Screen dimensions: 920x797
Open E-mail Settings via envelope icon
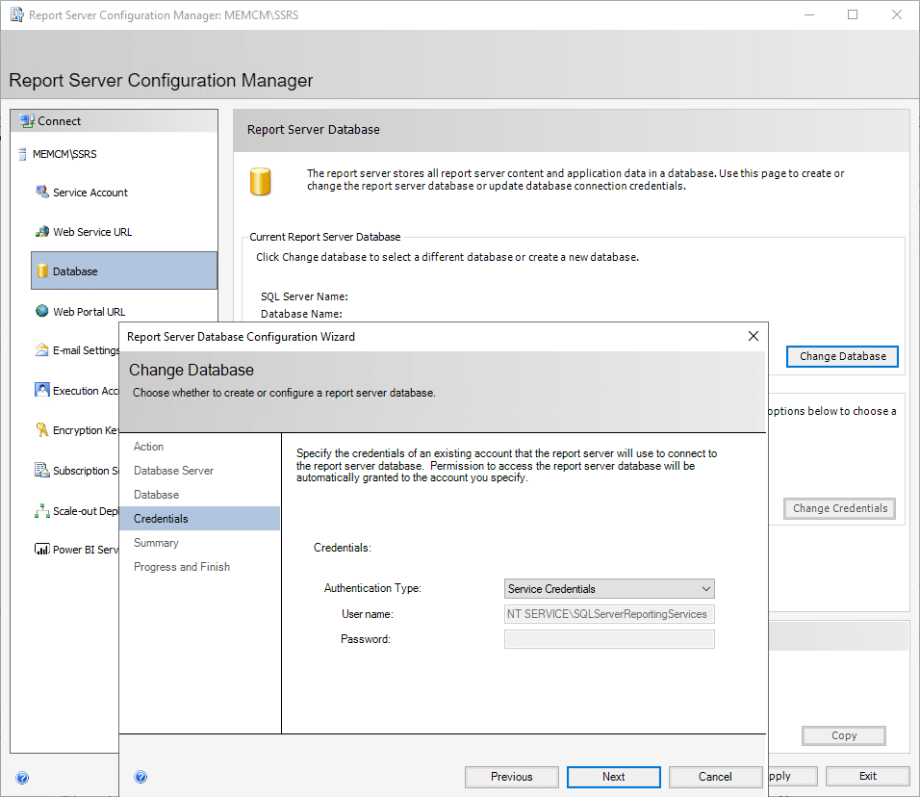(42, 350)
